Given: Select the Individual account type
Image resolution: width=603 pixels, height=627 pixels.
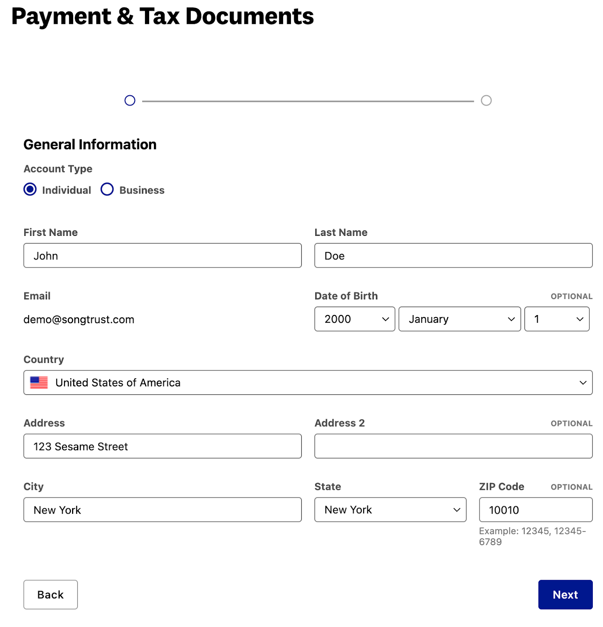Looking at the screenshot, I should tap(30, 190).
